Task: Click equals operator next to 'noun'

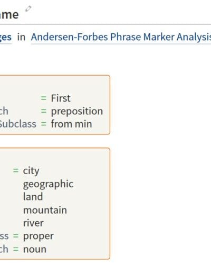Action: coord(16,249)
